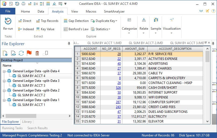Select GL SUM BY ACCT 1 tree item
Viewport: 217px width, 138px height.
31,105
